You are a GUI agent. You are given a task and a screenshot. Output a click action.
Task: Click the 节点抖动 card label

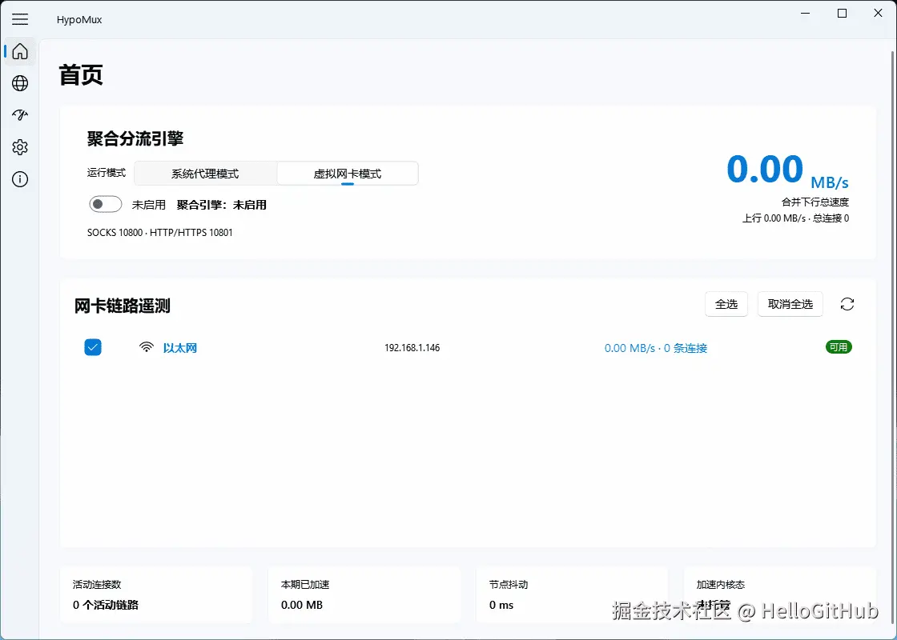(x=509, y=585)
